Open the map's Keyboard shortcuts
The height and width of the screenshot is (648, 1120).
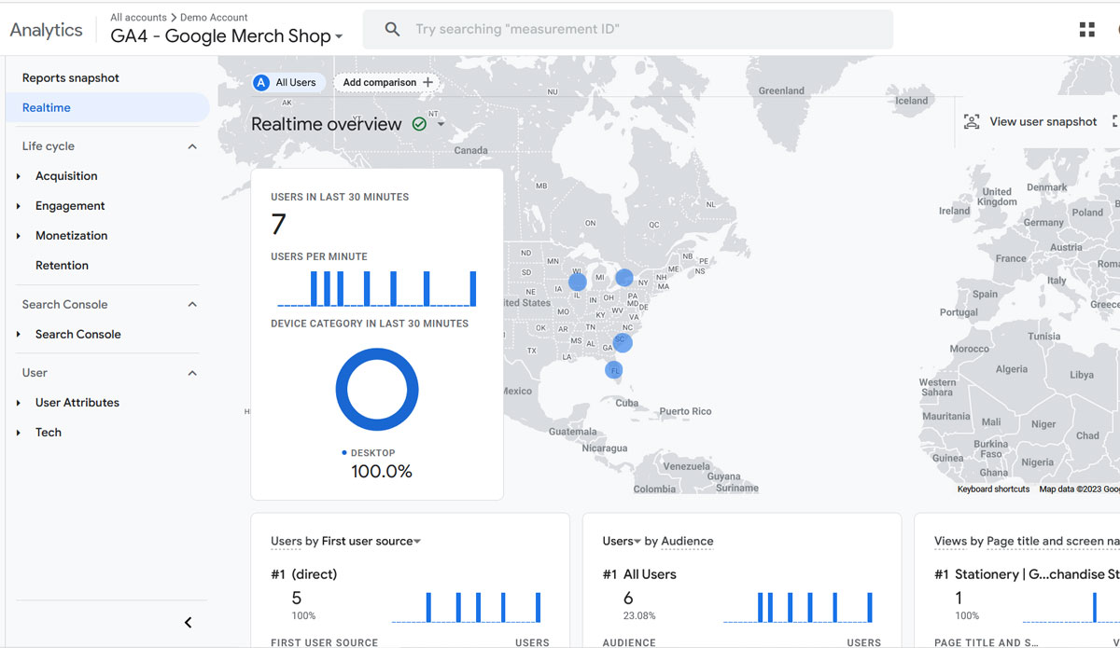click(993, 489)
